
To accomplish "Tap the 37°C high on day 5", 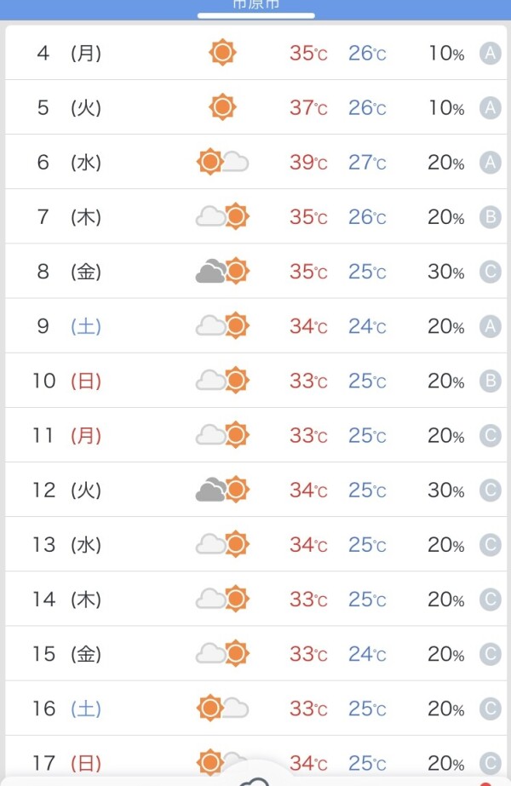I will pos(308,108).
